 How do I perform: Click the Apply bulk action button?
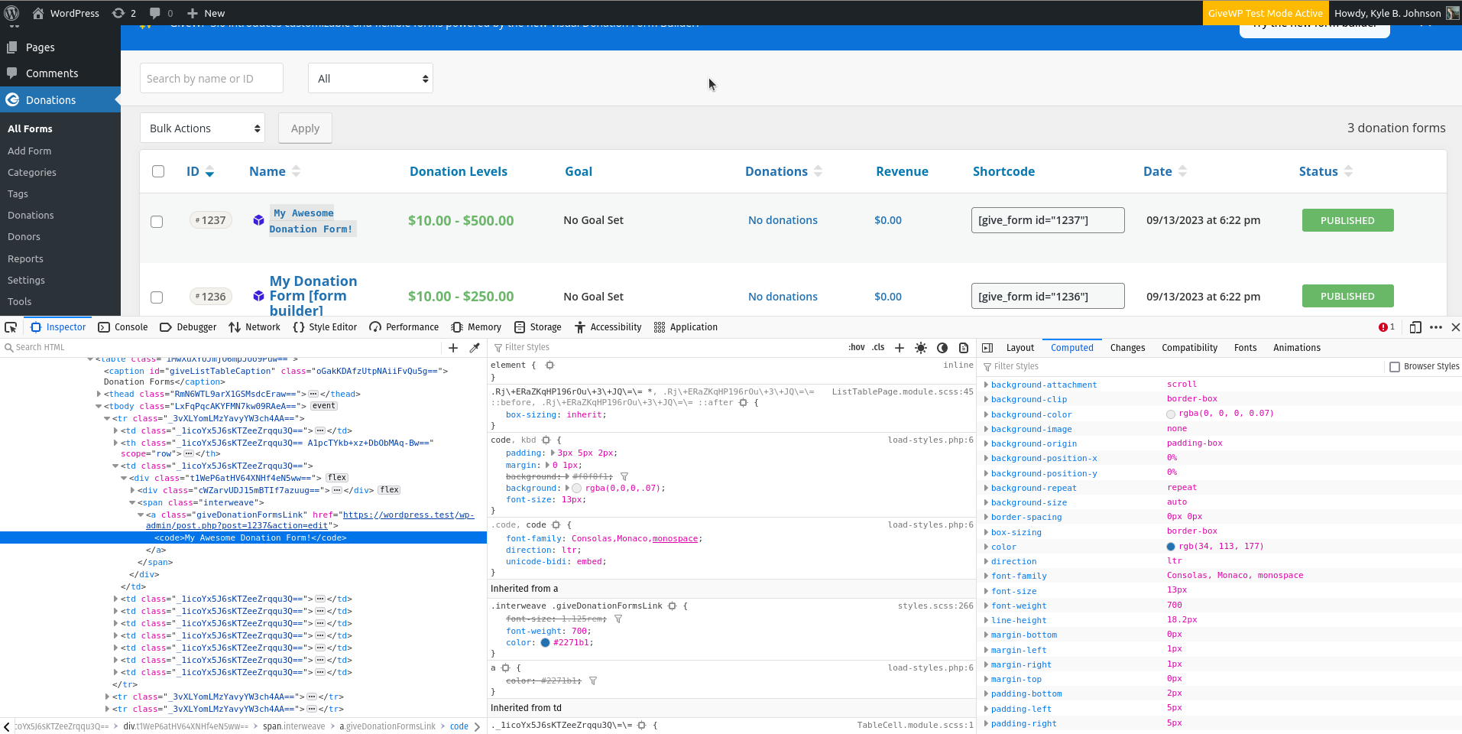click(305, 128)
